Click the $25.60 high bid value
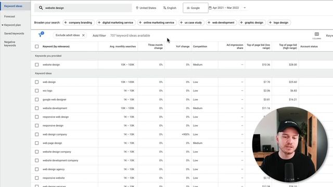This screenshot has height=187, width=333. tap(293, 82)
